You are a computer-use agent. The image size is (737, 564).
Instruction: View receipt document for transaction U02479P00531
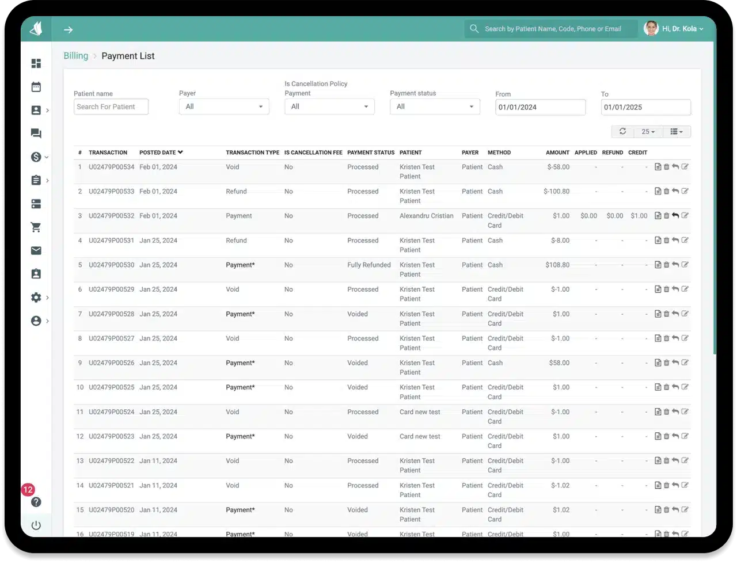(658, 241)
